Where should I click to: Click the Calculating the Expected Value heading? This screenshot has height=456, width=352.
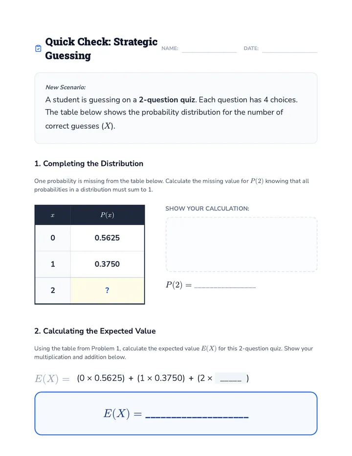(x=95, y=331)
